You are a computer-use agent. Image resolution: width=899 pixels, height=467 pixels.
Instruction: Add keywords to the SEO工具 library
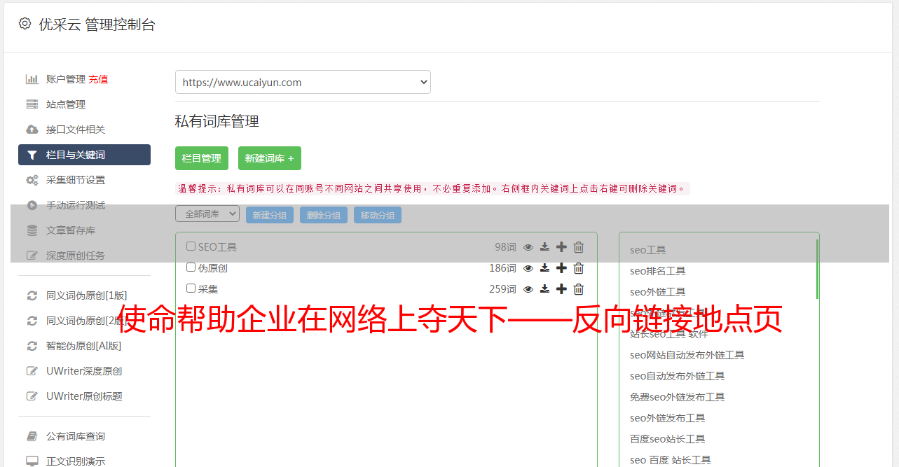coord(561,247)
